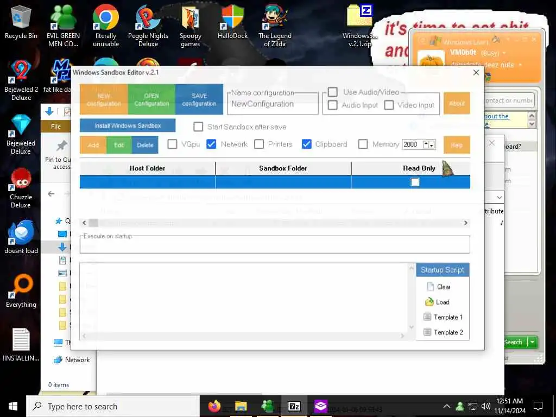Show hidden system tray icons chevron

[447, 406]
